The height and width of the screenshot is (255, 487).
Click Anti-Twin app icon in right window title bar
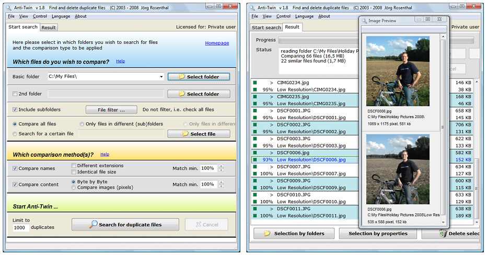click(x=252, y=7)
